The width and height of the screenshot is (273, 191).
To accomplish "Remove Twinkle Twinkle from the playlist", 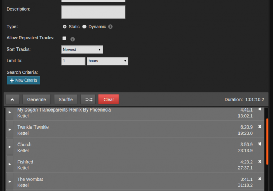I will click(260, 126).
